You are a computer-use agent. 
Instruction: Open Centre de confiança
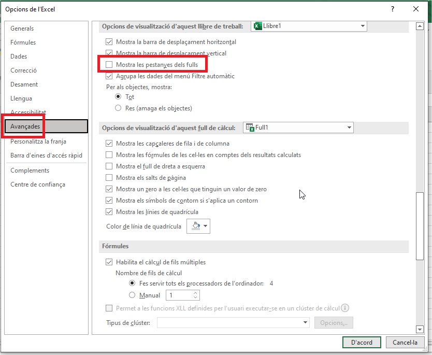[x=38, y=184]
